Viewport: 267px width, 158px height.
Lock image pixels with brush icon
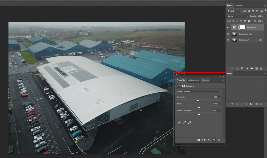(x=237, y=21)
